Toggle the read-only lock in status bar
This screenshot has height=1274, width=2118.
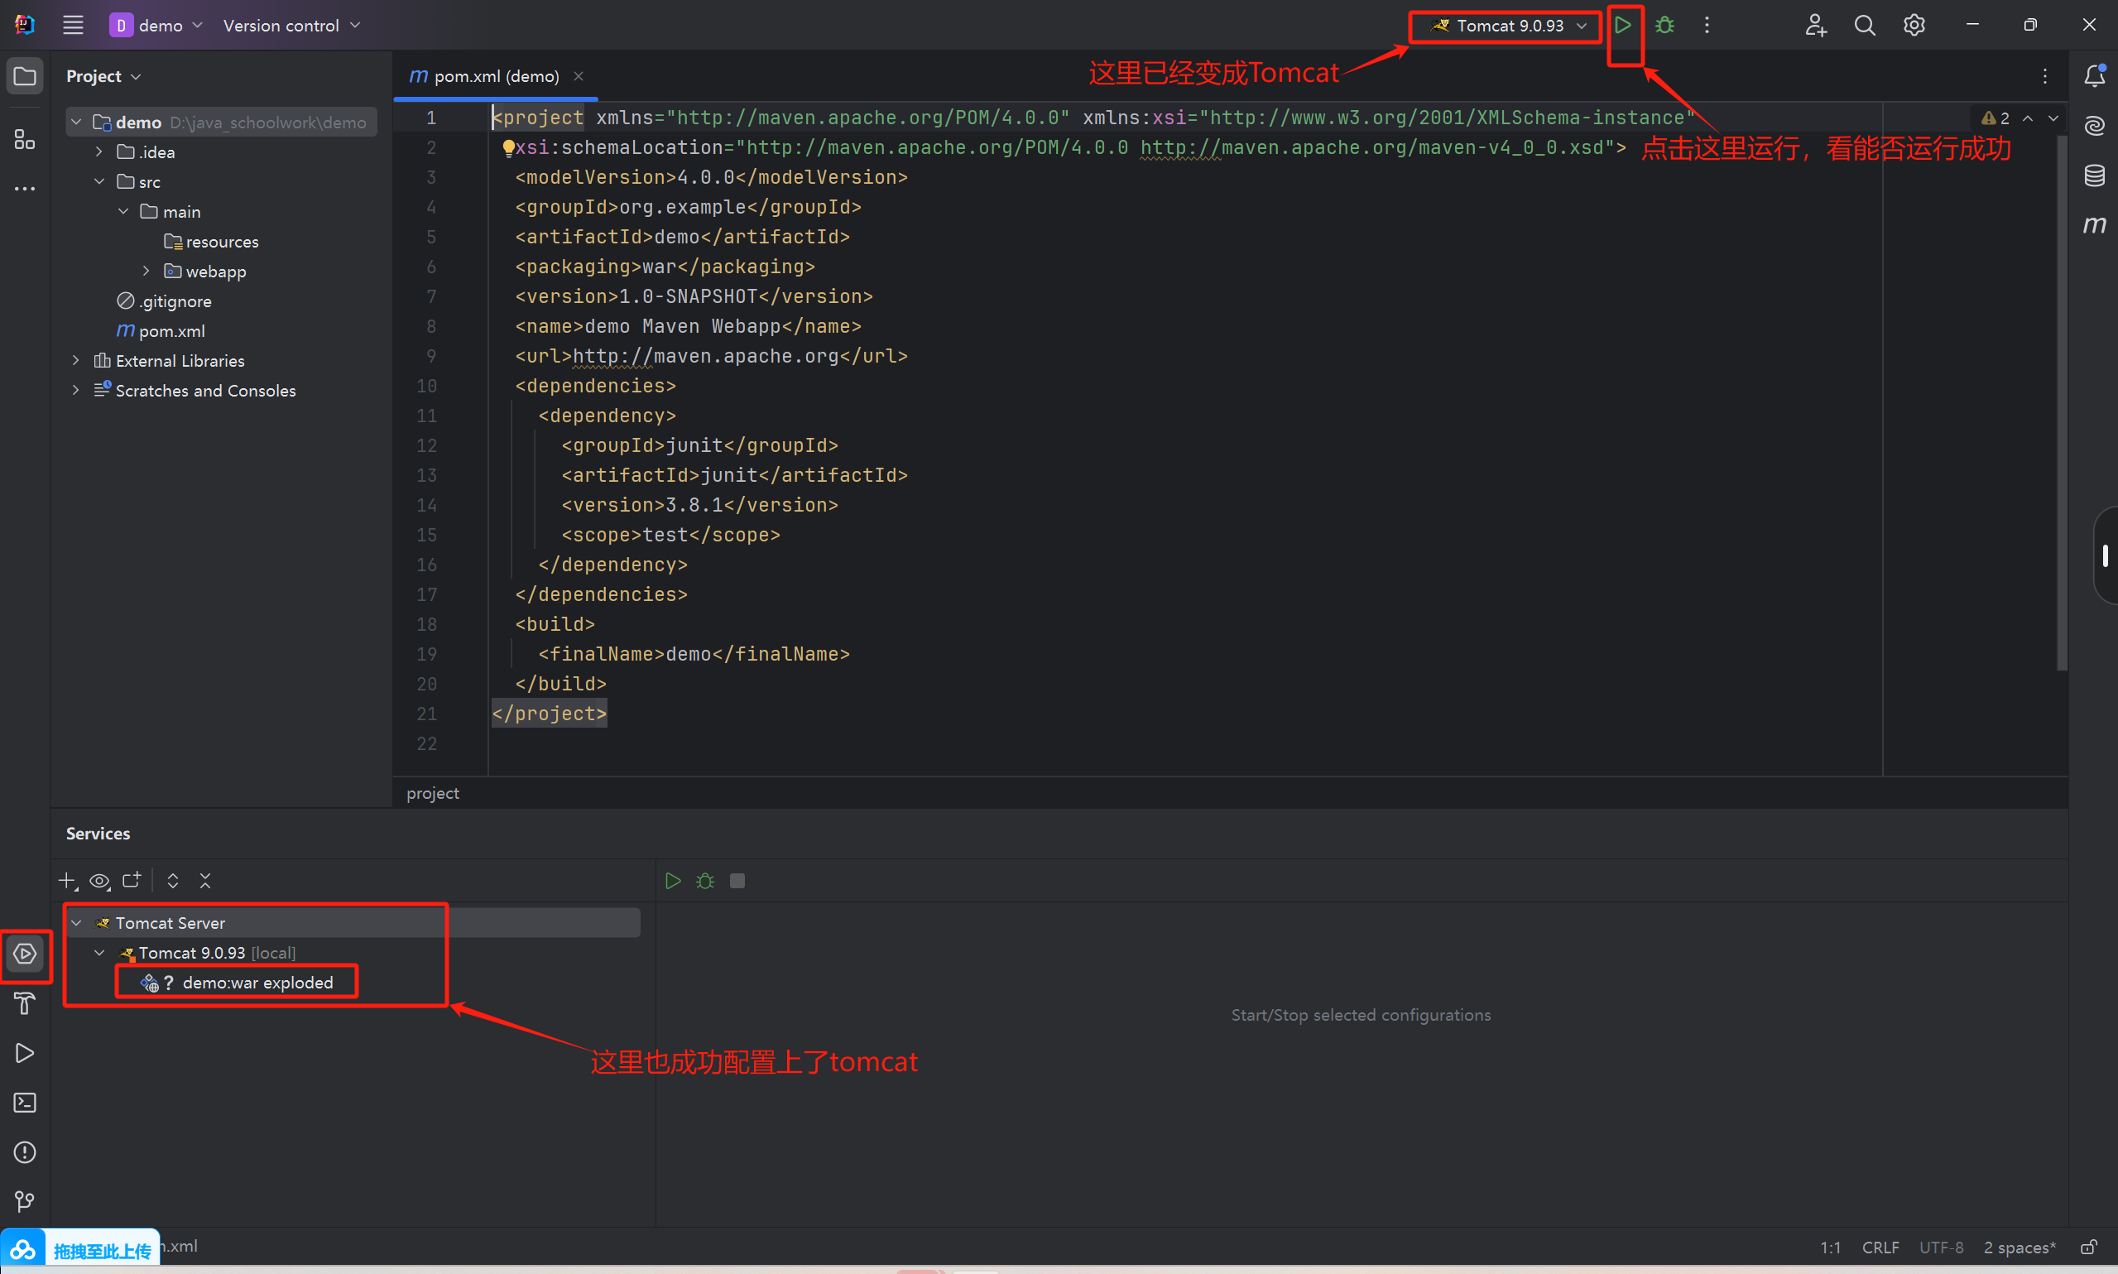(2089, 1248)
